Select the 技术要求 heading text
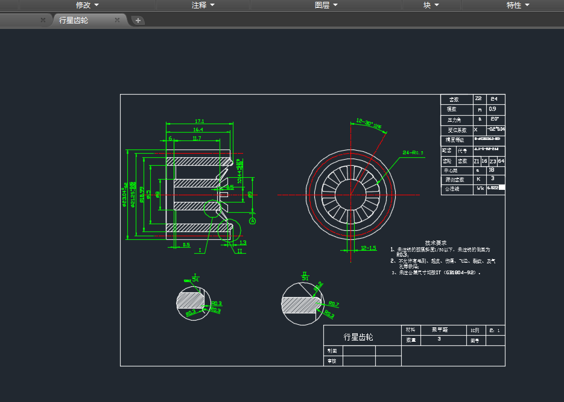564x402 pixels. tap(436, 243)
